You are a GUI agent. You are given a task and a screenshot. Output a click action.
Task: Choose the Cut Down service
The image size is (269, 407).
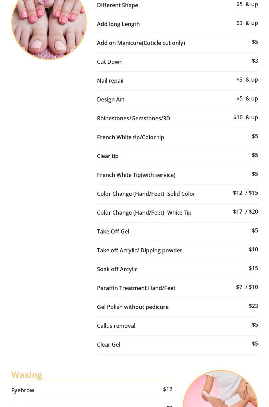tap(110, 62)
